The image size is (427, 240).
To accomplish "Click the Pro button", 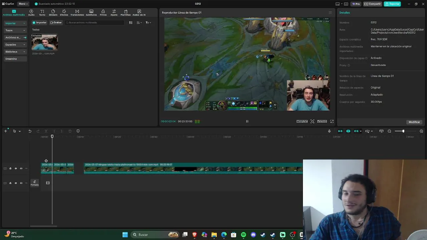I will tap(356, 4).
